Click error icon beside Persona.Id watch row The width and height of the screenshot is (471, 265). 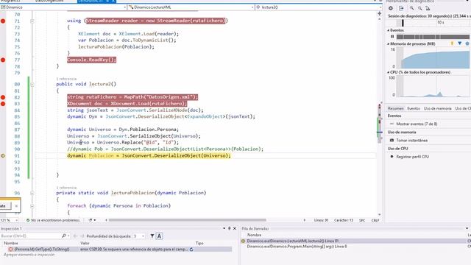[x=11, y=250]
